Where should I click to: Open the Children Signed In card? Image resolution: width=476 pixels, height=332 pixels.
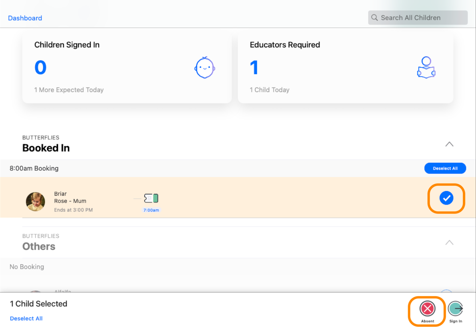(x=127, y=68)
